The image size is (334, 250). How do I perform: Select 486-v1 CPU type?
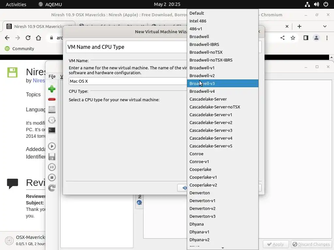(222, 29)
